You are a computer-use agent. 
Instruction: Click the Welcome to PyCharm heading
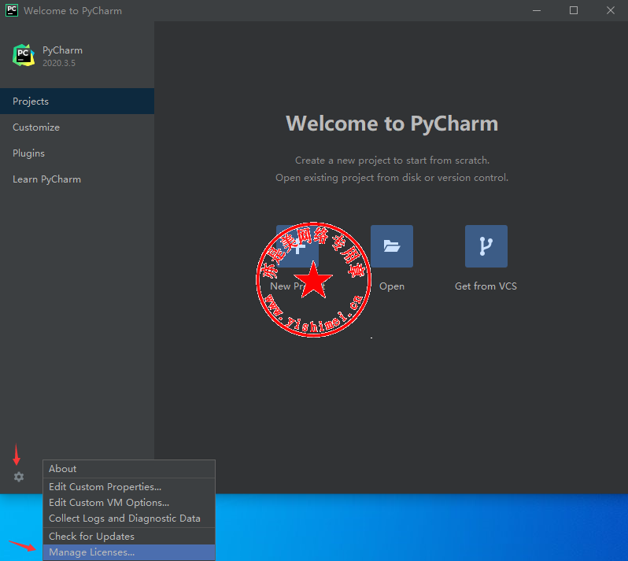392,124
